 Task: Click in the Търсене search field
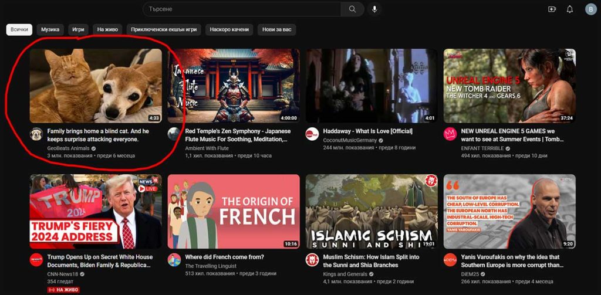[x=241, y=9]
